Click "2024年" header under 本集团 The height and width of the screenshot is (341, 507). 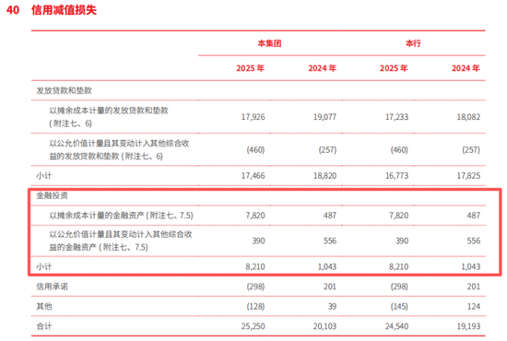pos(322,68)
